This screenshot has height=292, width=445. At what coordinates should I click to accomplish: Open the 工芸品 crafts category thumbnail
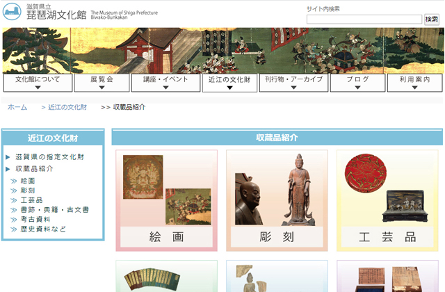coord(387,200)
